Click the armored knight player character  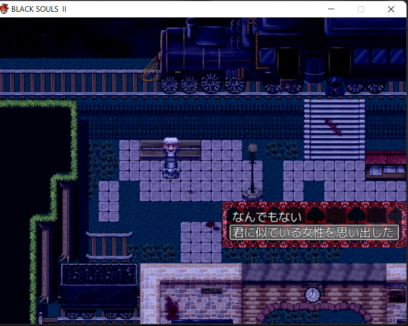(171, 168)
